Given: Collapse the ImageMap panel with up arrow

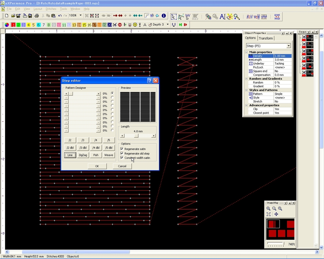Looking at the screenshot, I should (290, 203).
